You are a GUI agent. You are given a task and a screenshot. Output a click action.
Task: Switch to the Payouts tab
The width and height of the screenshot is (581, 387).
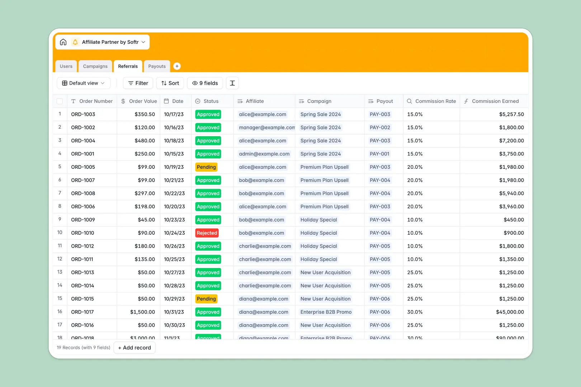coord(157,66)
